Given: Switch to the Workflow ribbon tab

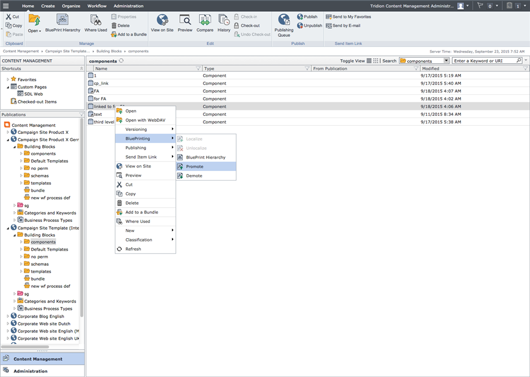Looking at the screenshot, I should pos(96,6).
